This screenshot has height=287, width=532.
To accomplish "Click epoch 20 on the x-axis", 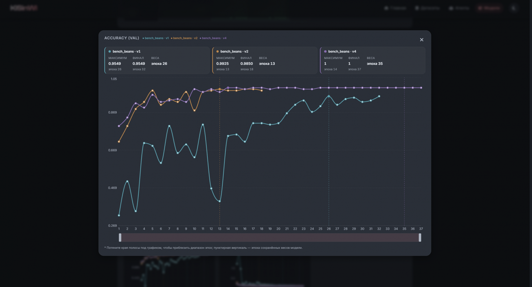I will 278,229.
